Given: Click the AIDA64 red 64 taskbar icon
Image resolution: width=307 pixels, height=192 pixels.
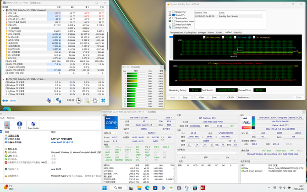Looking at the screenshot, I should [203, 188].
